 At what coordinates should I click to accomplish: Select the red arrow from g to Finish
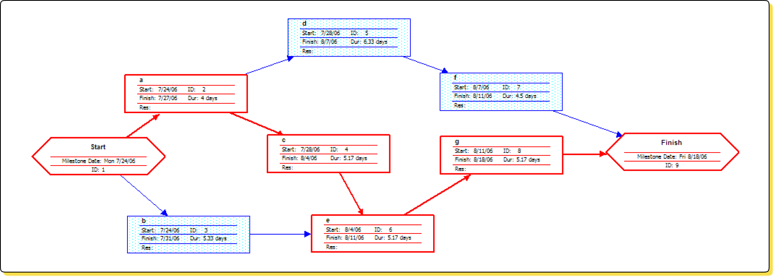[x=584, y=154]
